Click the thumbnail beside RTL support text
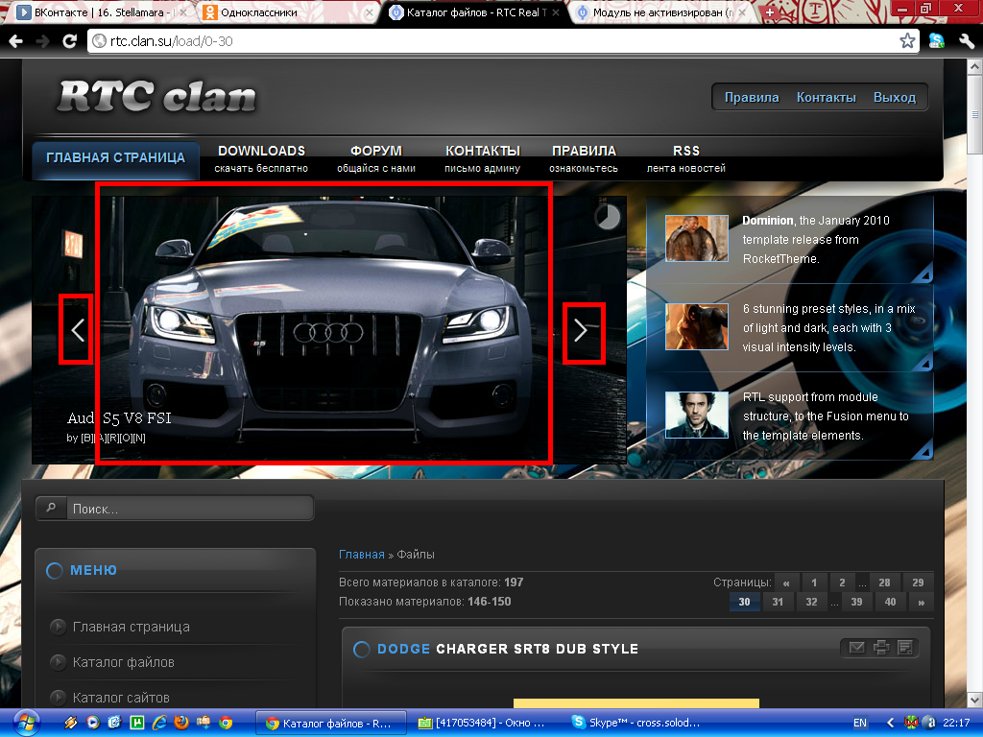This screenshot has height=737, width=983. point(697,415)
